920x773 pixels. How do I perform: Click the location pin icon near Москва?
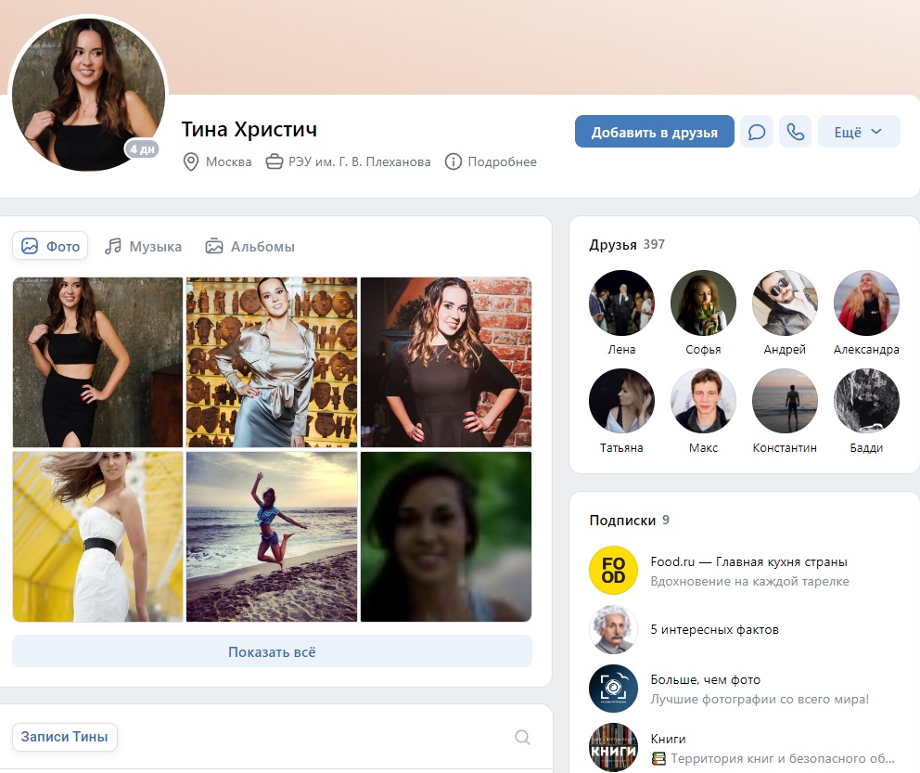click(x=191, y=162)
